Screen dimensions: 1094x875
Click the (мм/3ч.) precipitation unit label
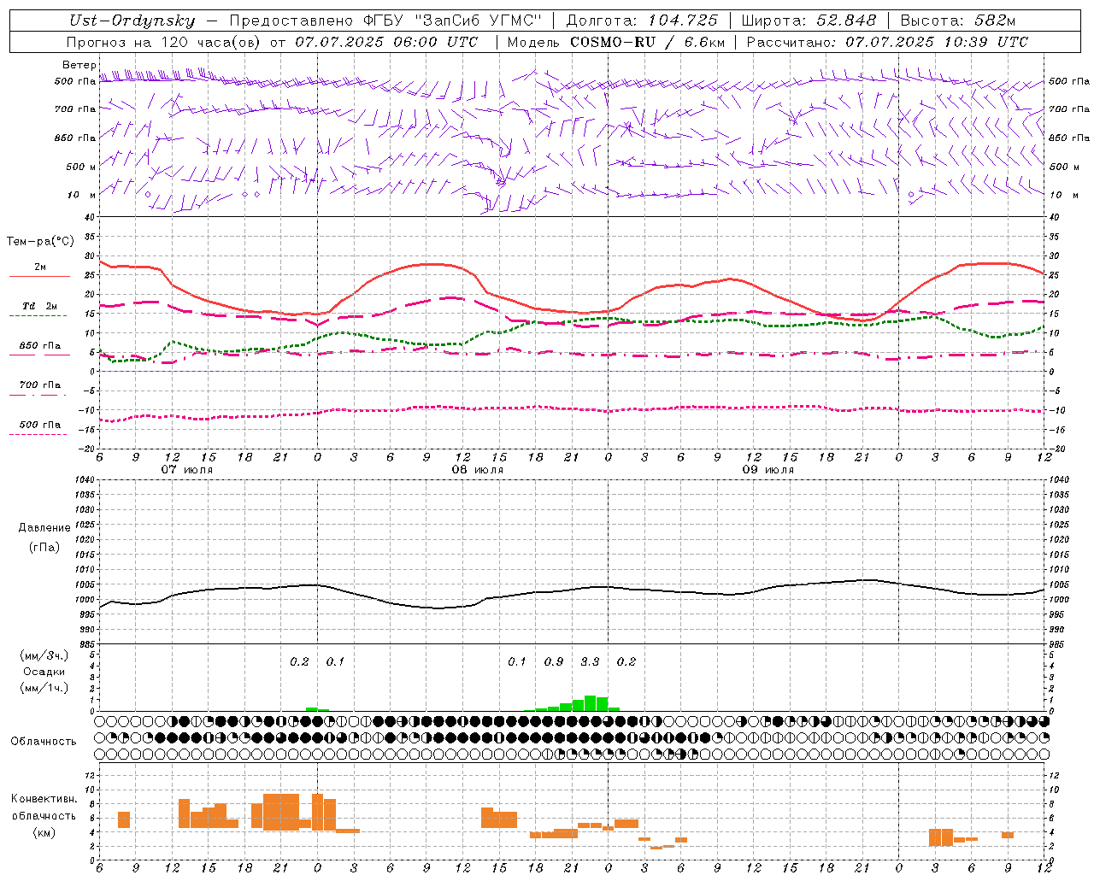44,655
